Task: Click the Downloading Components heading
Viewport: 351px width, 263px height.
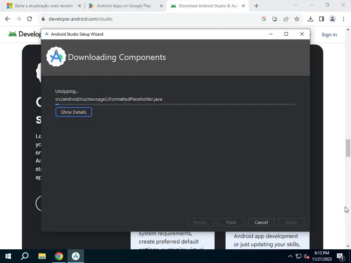Action: pos(117,57)
